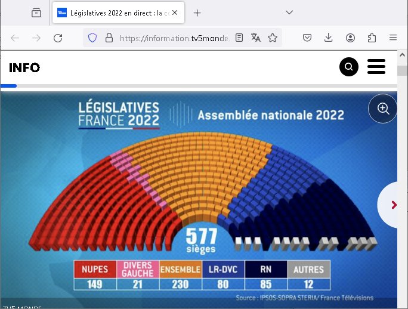The width and height of the screenshot is (408, 309).
Task: Click the pink DIVERS GAUCHE legend label
Action: point(138,269)
